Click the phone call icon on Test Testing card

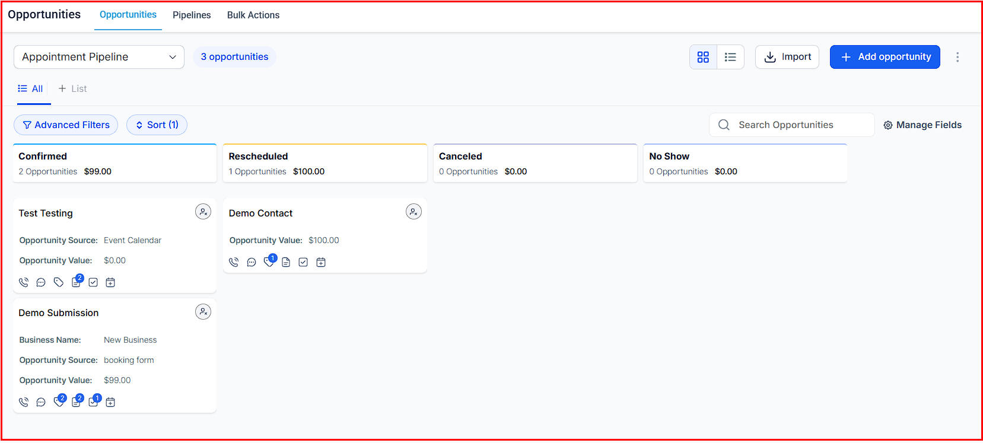pos(24,283)
